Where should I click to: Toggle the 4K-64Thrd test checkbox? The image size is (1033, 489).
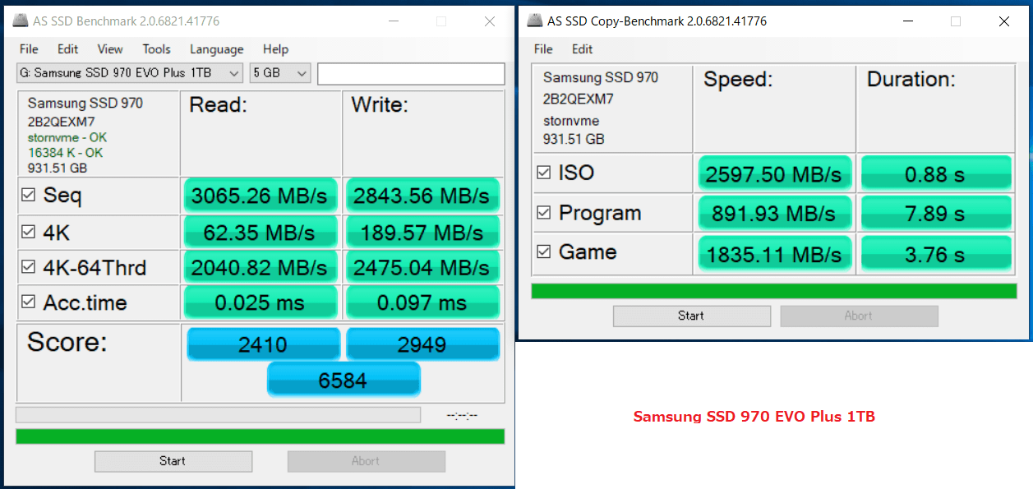(29, 267)
